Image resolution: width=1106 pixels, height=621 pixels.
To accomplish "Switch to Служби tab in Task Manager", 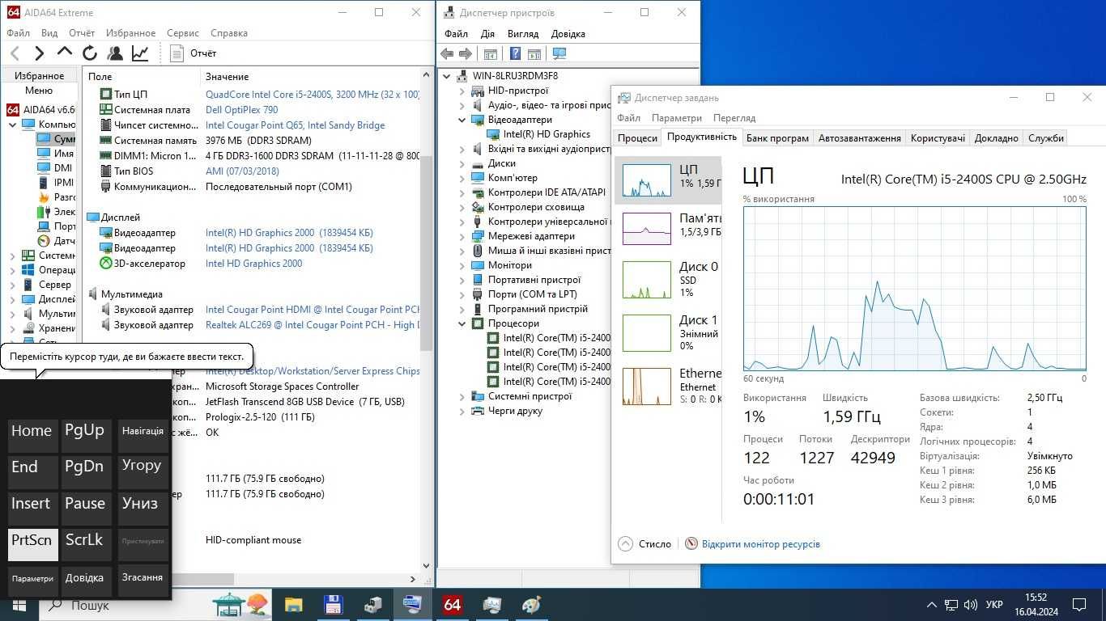I will 1046,138.
